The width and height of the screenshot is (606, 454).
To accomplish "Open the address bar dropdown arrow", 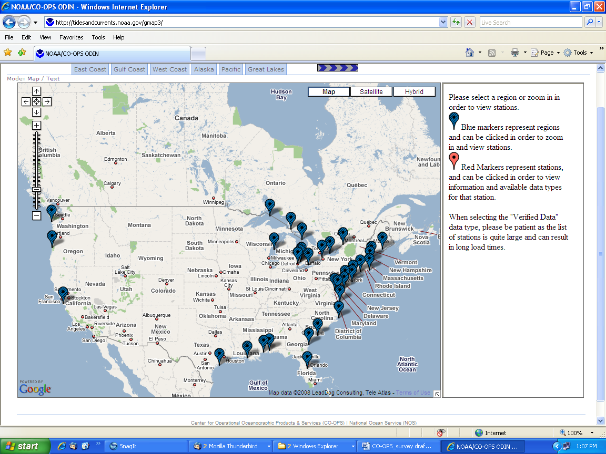I will (x=443, y=23).
